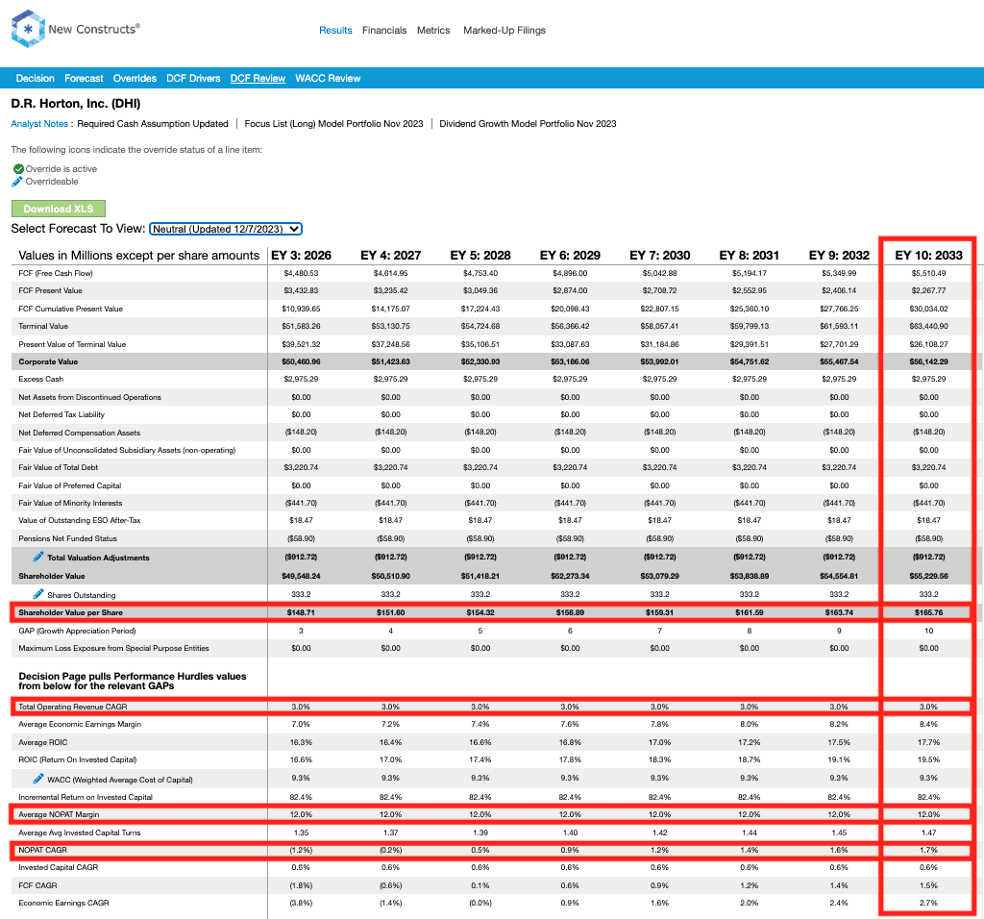Click the $55,229.56 Shareholder Value cell
The image size is (984, 919).
coord(928,576)
